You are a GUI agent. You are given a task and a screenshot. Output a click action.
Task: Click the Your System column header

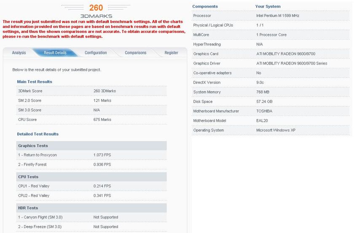[268, 6]
